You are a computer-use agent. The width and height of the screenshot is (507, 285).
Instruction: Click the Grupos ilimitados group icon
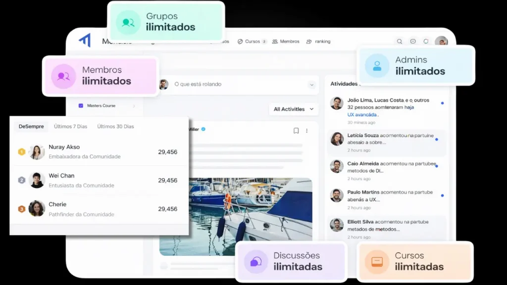(128, 22)
